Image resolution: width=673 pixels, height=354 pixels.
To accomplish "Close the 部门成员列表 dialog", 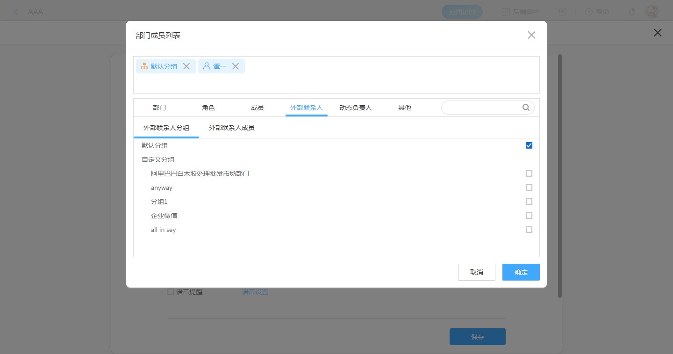I will pos(531,35).
